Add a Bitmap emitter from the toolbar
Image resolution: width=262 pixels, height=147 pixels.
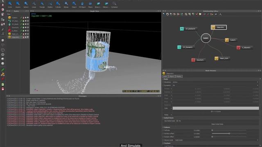[66, 4]
